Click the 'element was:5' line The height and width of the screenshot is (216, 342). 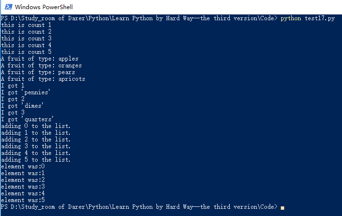(23, 200)
